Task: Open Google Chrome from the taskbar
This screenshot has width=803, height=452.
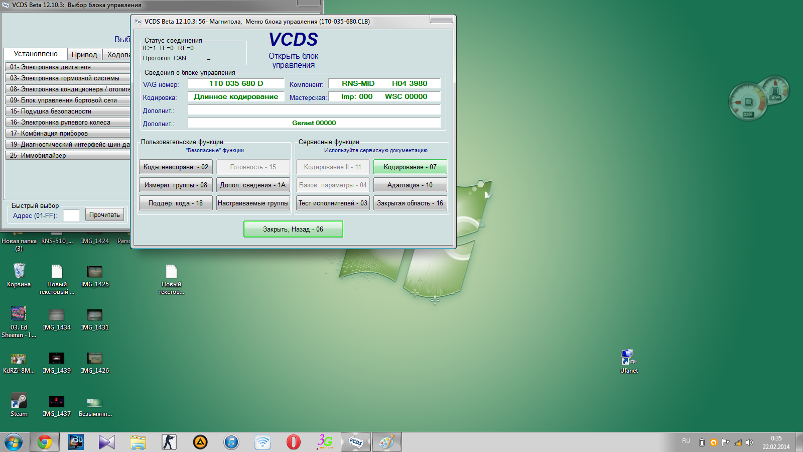Action: click(x=45, y=442)
